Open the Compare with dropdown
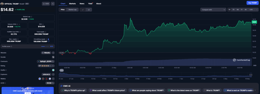The image size is (260, 94). 213,10
